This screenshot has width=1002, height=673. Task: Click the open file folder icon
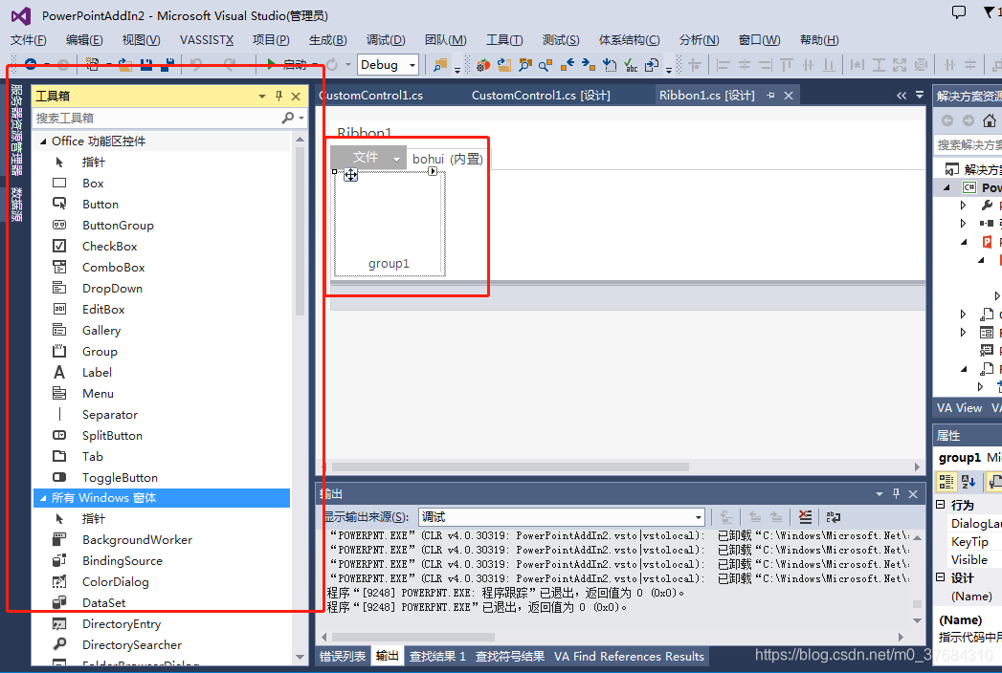[125, 64]
